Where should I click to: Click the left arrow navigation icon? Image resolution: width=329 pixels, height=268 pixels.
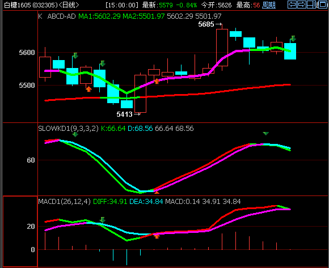(292, 5)
